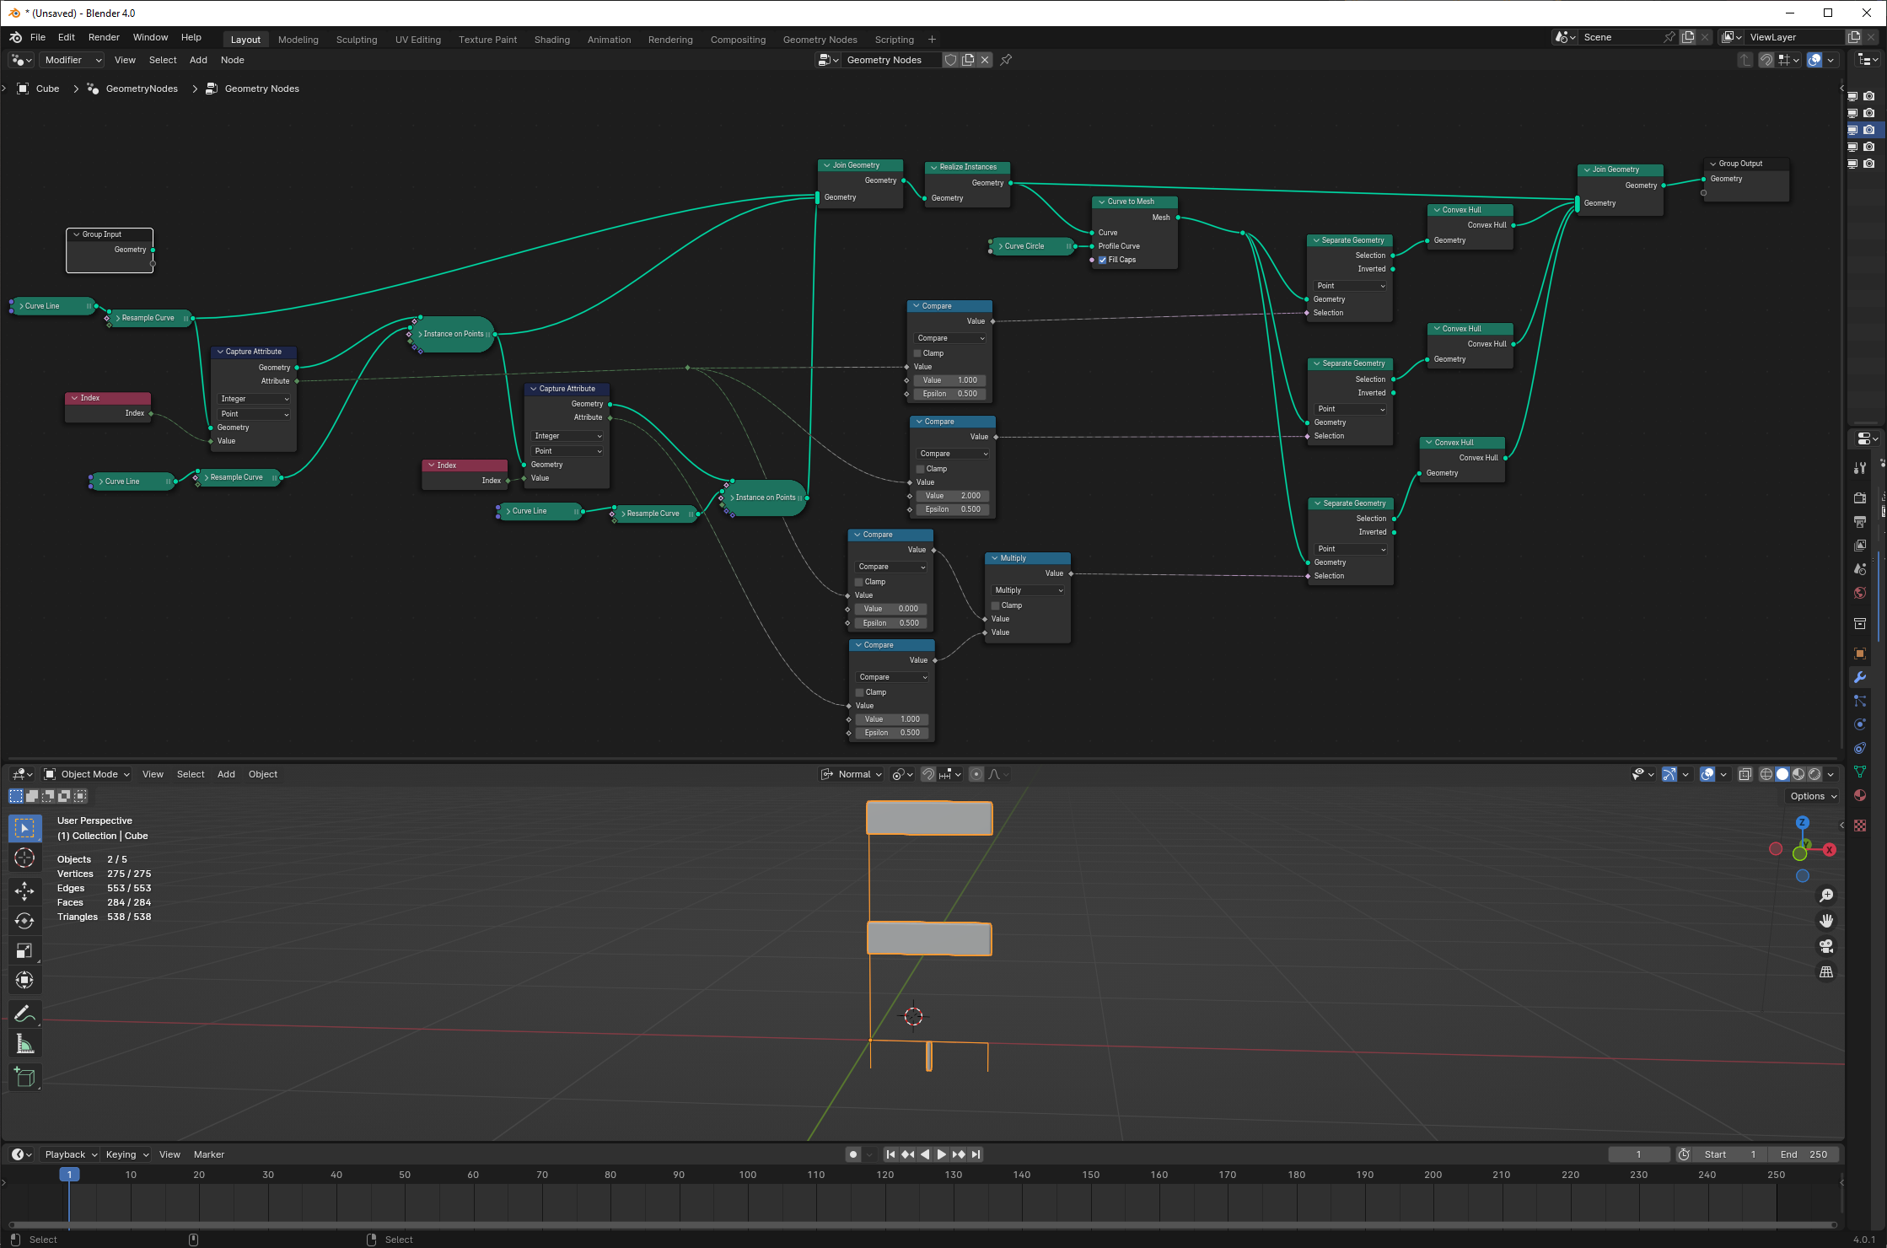This screenshot has height=1248, width=1887.
Task: Open the Render menu
Action: point(104,38)
